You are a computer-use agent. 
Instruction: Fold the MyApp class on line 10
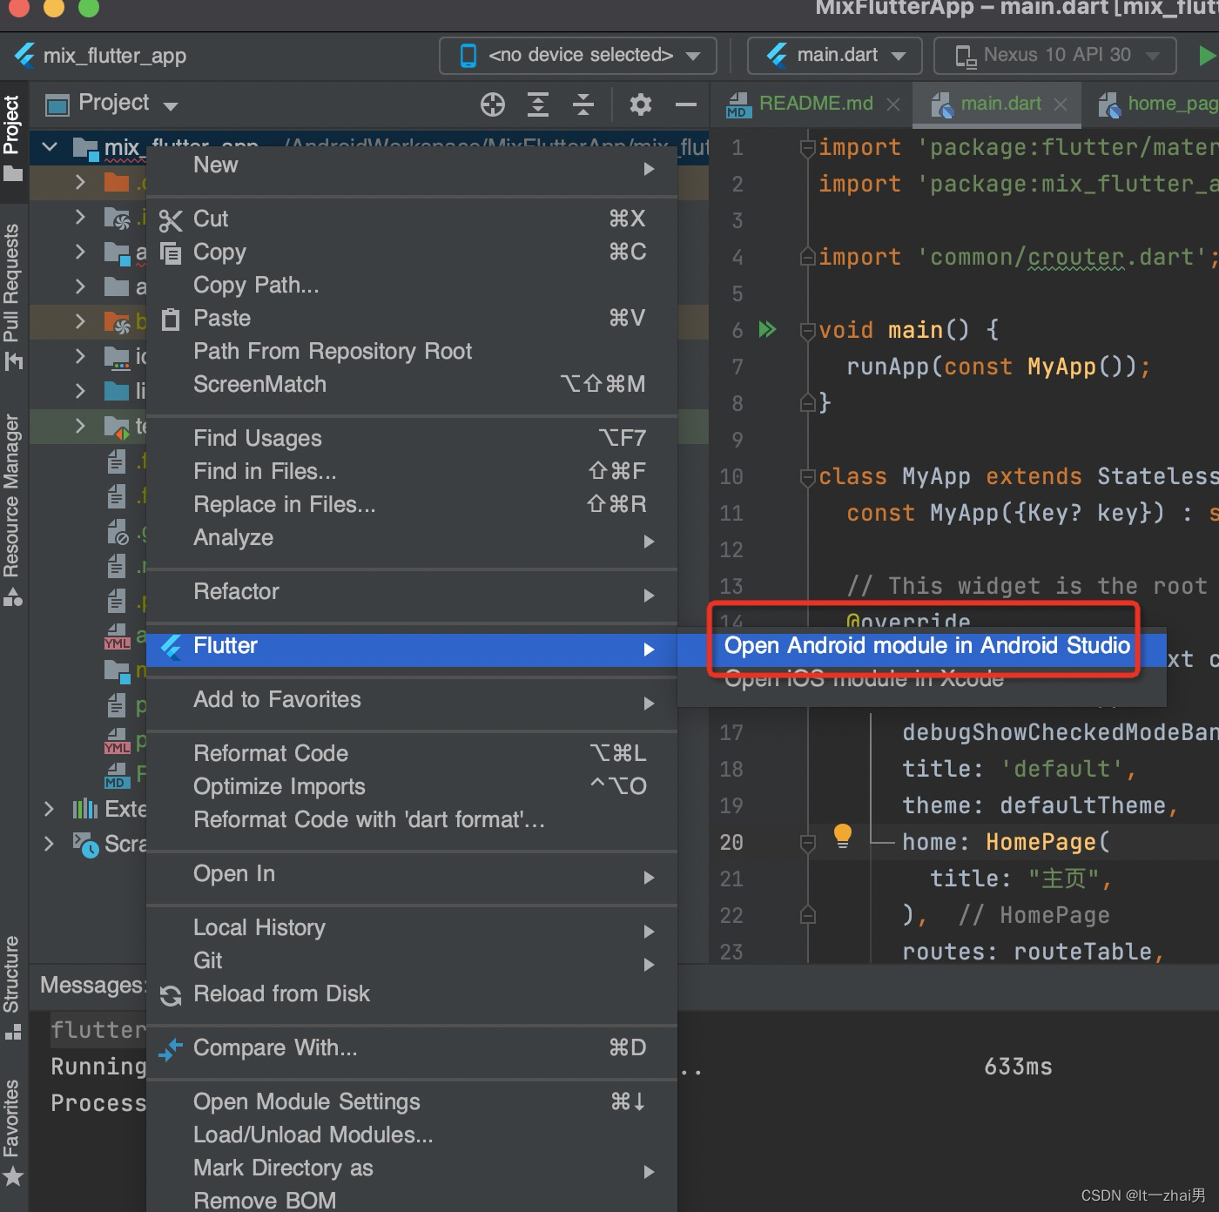pos(807,476)
